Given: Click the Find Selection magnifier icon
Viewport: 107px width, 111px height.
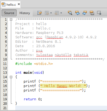Looking at the screenshot, I should tap(70, 13).
